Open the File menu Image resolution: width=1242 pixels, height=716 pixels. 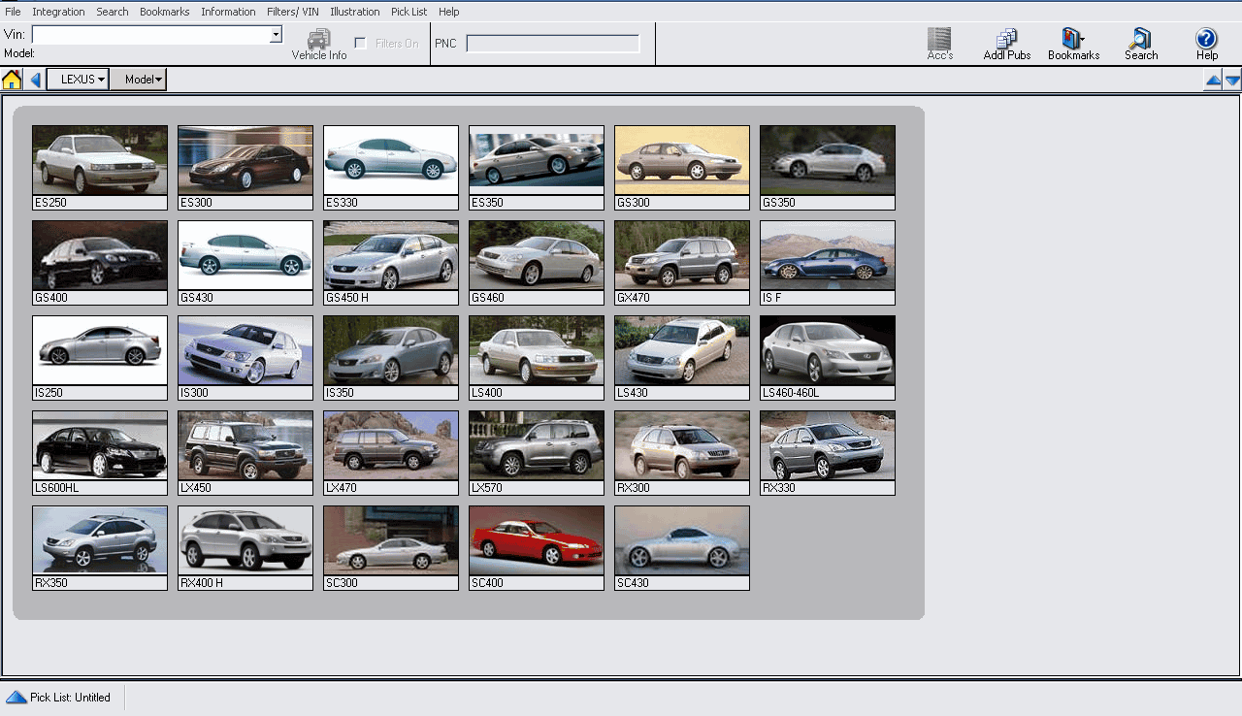coord(13,12)
